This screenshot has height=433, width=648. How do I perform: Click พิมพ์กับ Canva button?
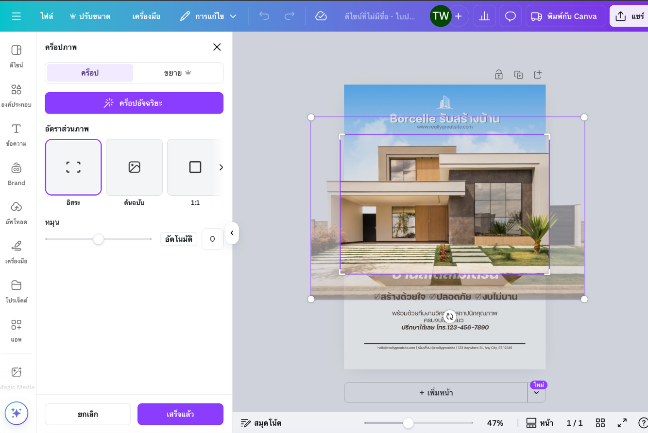point(565,16)
